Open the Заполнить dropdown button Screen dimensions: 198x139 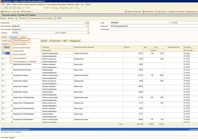click(x=5, y=37)
